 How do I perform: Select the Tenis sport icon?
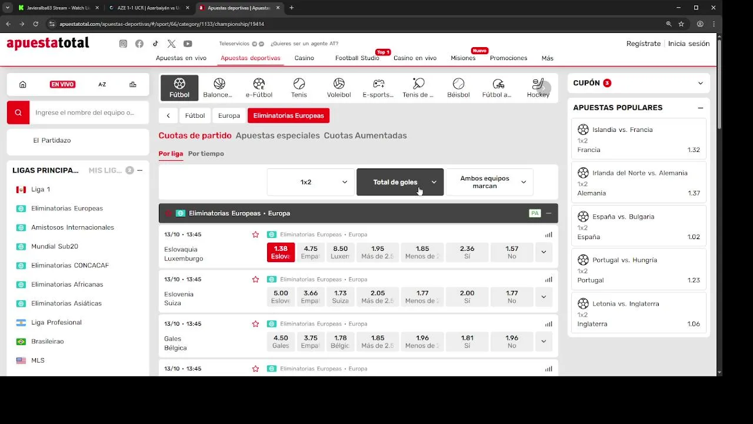(299, 88)
